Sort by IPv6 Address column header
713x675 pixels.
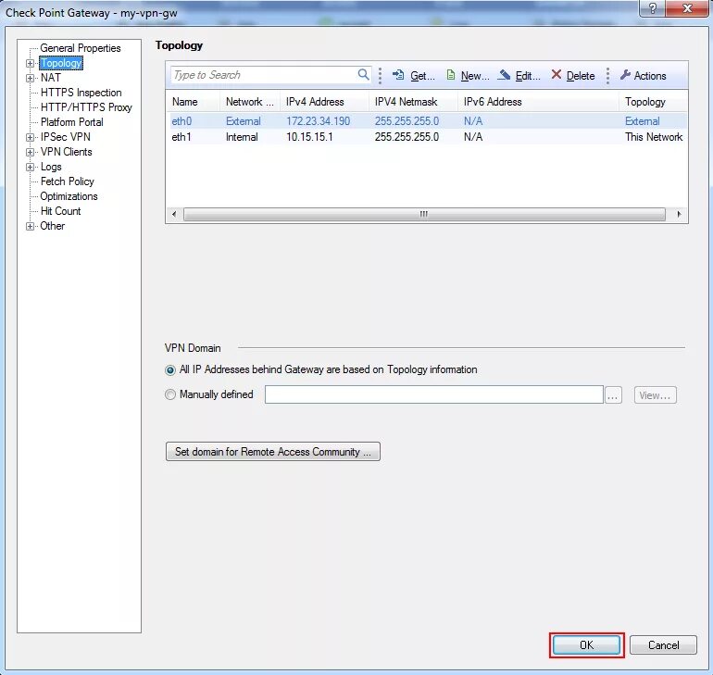[538, 102]
